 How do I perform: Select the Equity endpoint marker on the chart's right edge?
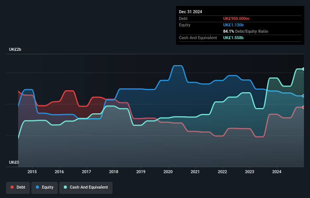304,96
